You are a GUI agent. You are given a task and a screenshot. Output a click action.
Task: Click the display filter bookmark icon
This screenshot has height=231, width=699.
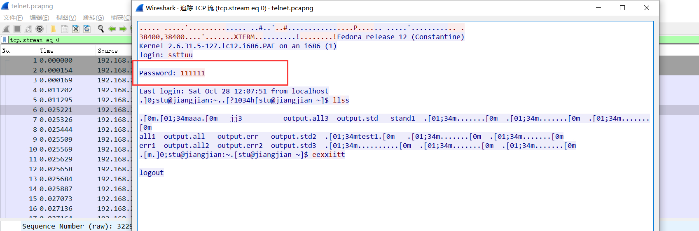tap(5, 40)
